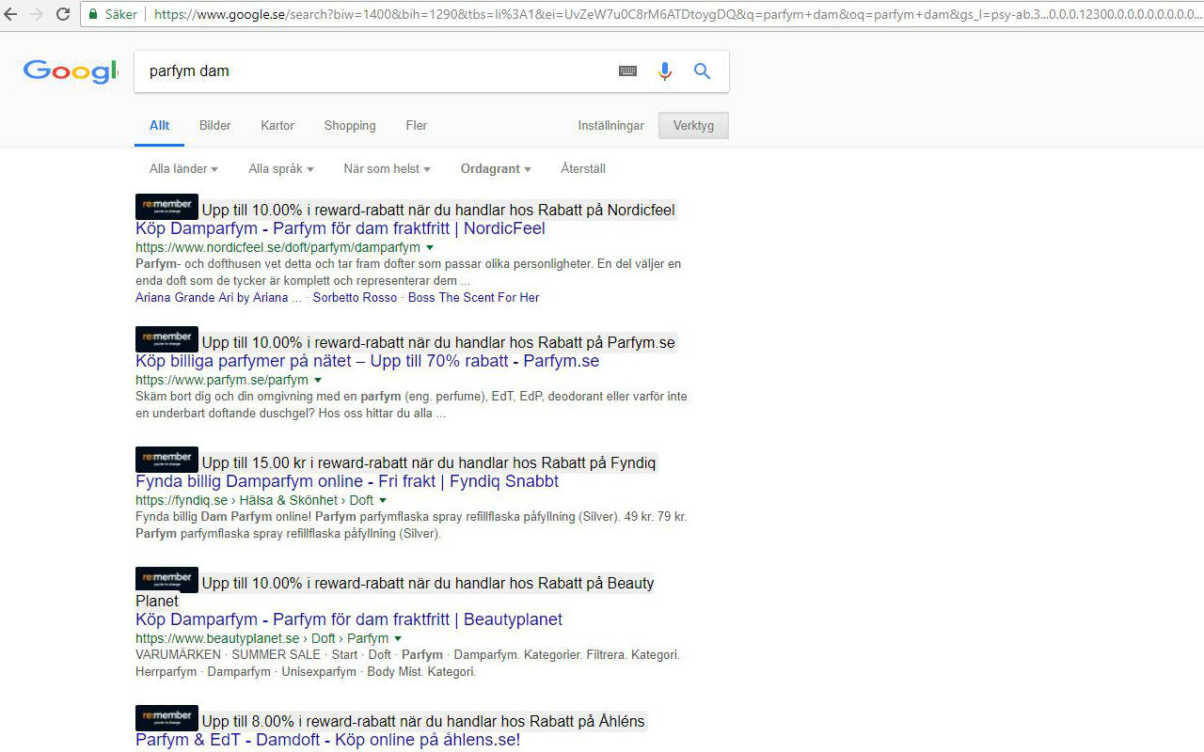Viewport: 1204px width, 752px height.
Task: Open dropdown arrow next to parfym.se URL
Action: tap(318, 381)
